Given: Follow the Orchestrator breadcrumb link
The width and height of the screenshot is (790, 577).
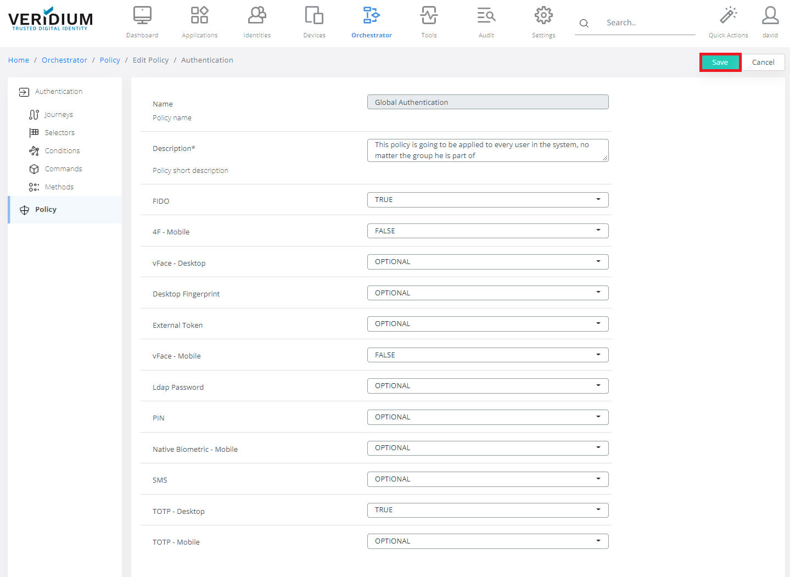Looking at the screenshot, I should click(x=64, y=60).
